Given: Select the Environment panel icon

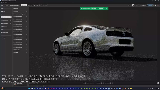Looking at the screenshot, I should [2, 20].
